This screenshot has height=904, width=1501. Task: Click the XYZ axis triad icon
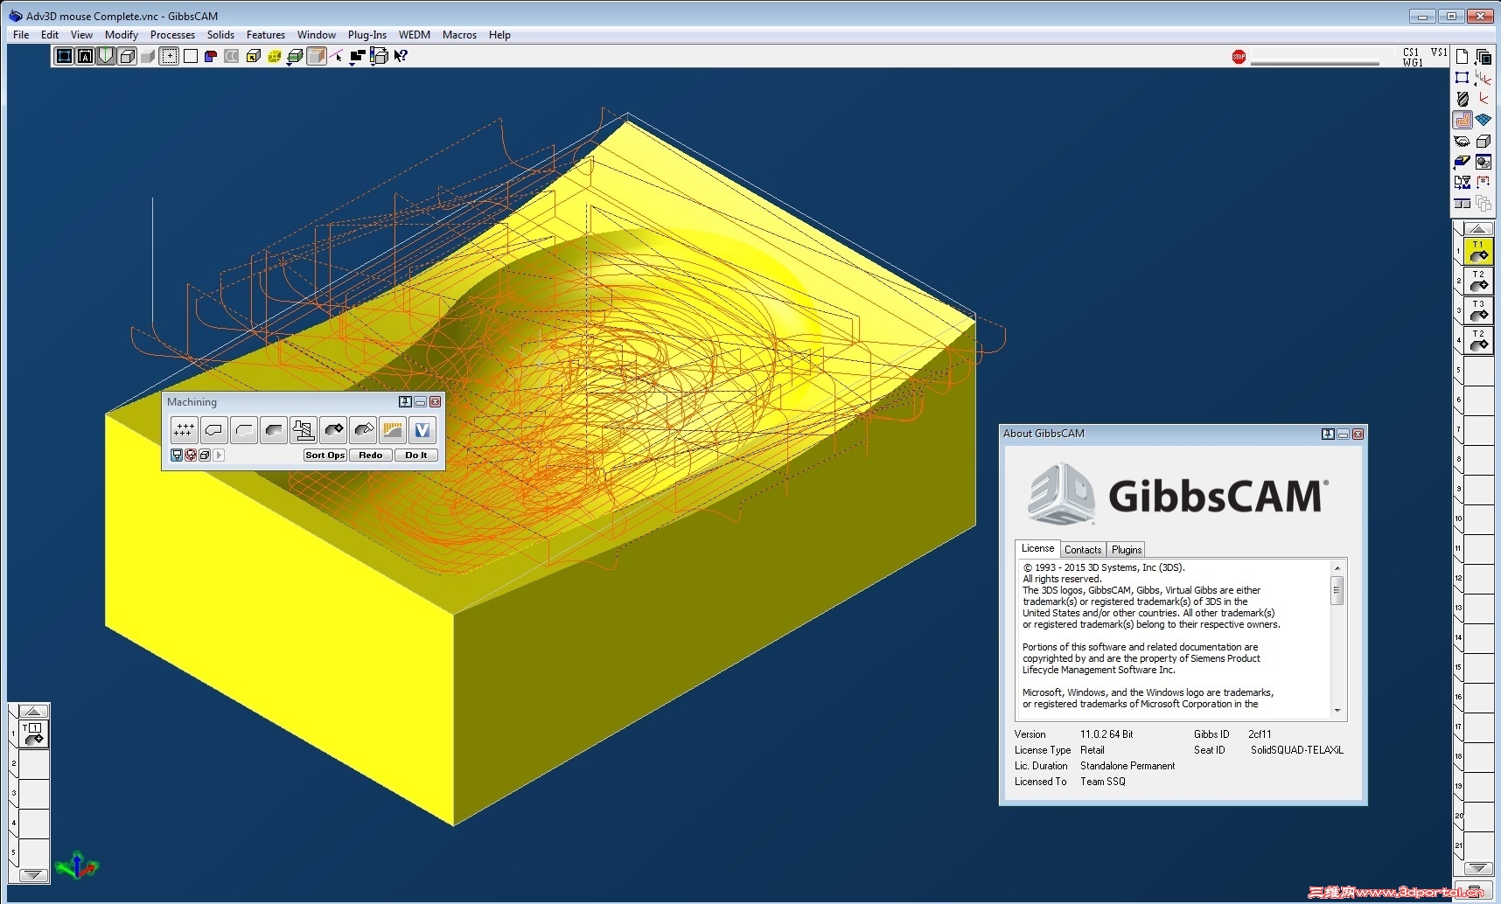tap(77, 866)
